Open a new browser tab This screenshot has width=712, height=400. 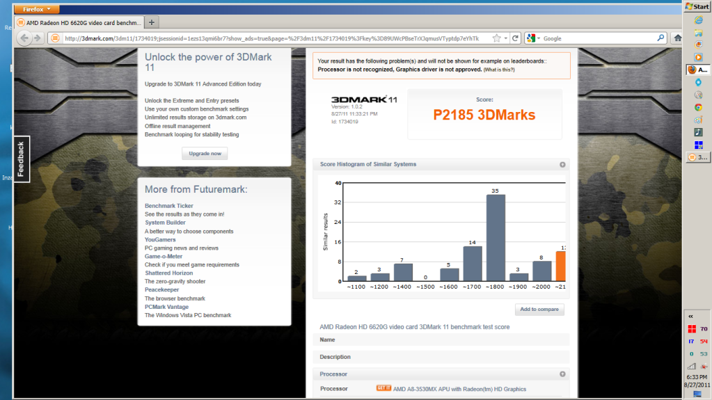(152, 22)
